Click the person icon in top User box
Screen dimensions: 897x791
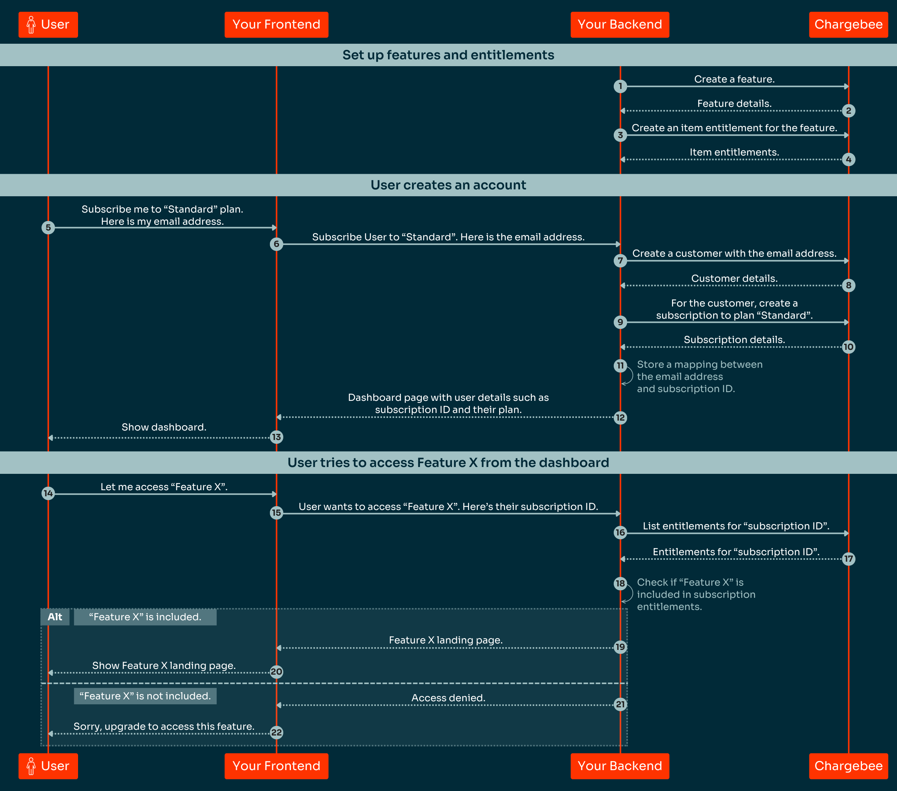31,25
